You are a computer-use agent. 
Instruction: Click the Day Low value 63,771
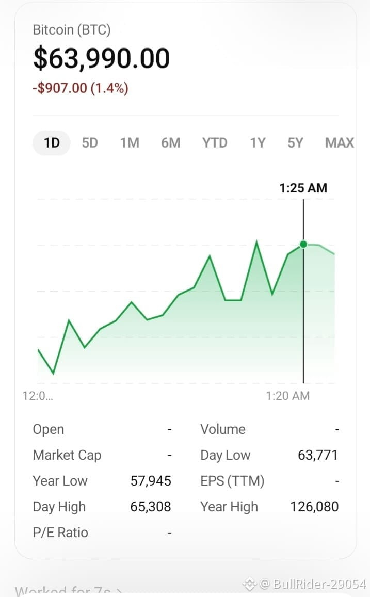click(x=318, y=455)
